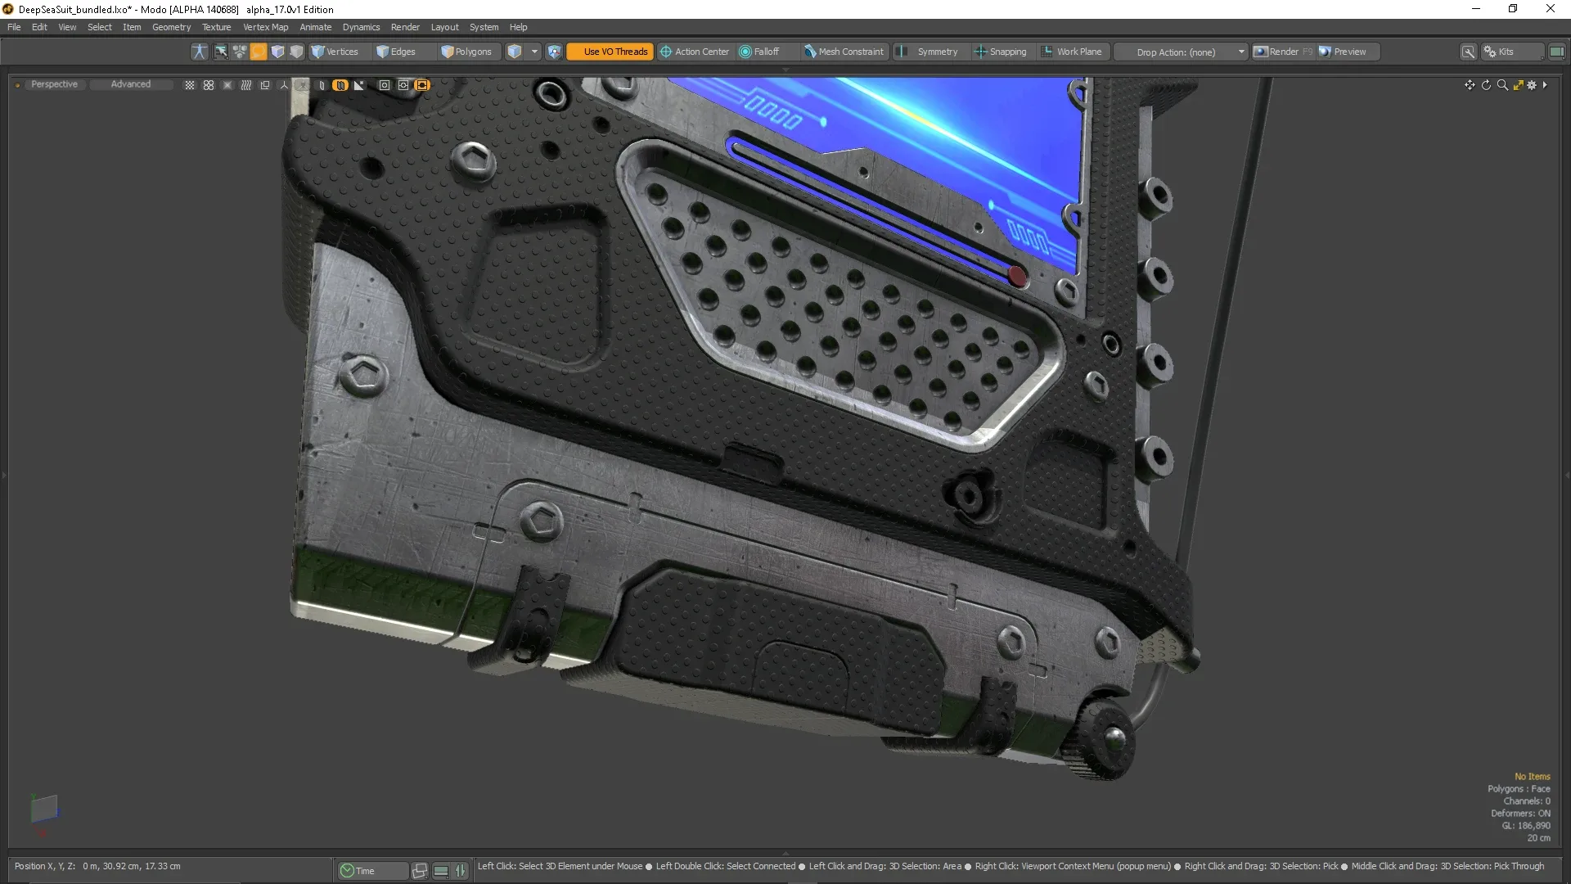
Task: Toggle the orange highlighted frame icon
Action: point(422,85)
